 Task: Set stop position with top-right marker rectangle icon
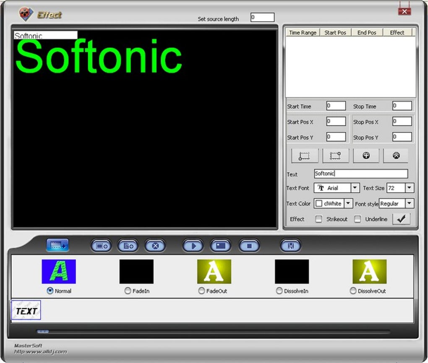click(335, 156)
